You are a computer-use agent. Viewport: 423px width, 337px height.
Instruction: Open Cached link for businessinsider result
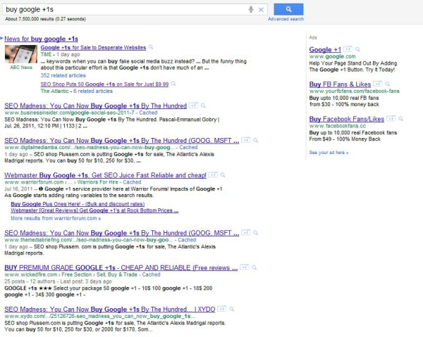coord(148,113)
